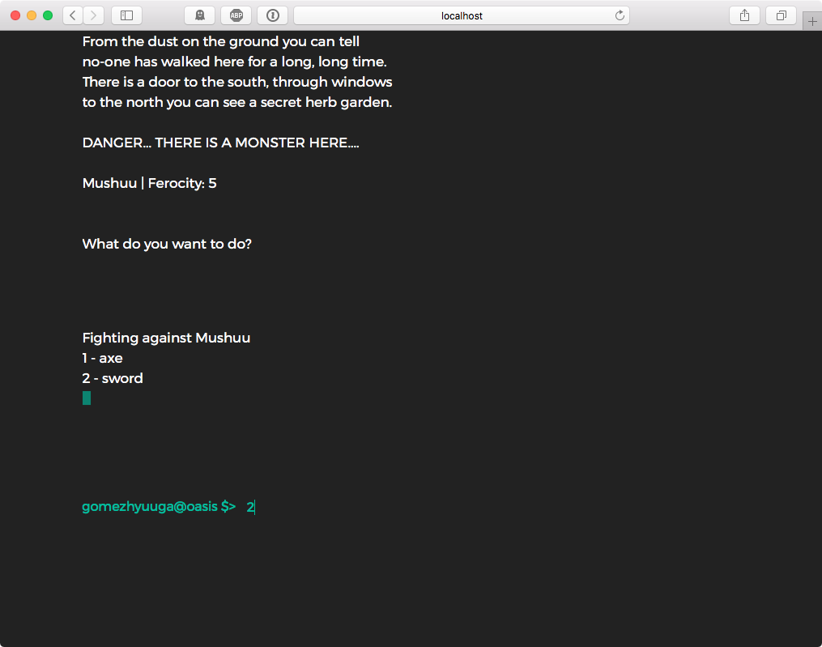The width and height of the screenshot is (822, 647).
Task: Click the Safari forward arrow button
Action: coord(94,15)
